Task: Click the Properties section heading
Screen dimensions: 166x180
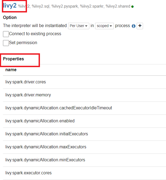Action: (x=13, y=59)
